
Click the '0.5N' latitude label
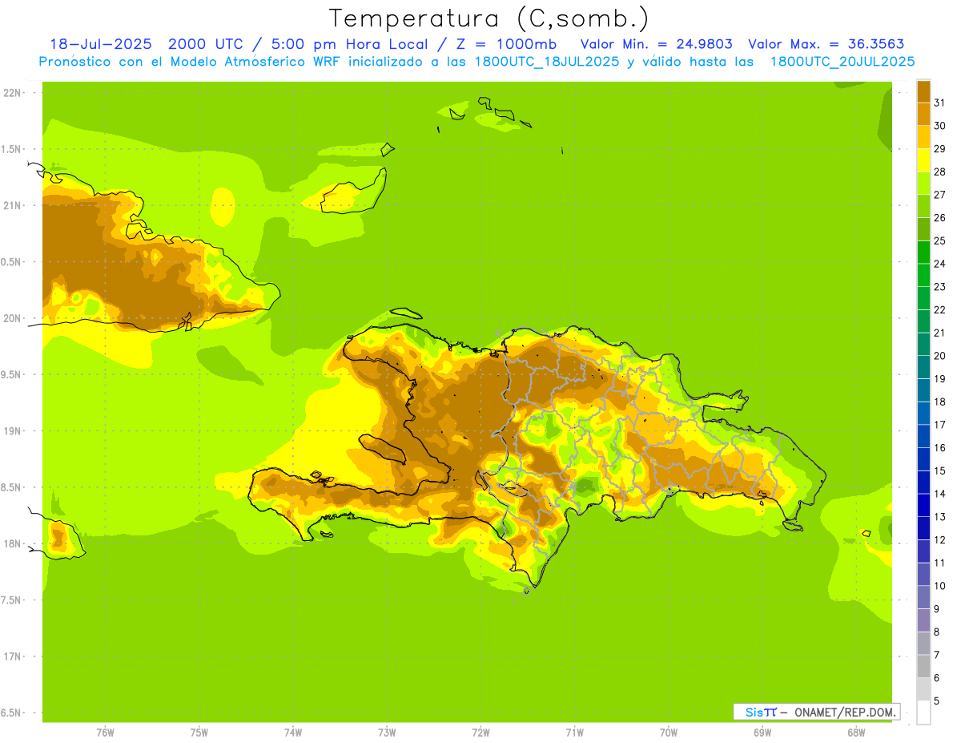point(11,262)
